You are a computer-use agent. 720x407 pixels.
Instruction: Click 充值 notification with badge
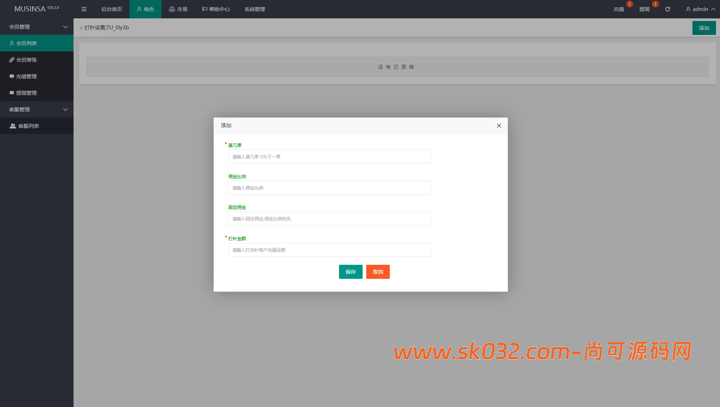pos(619,9)
